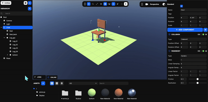Open Collision component gear menu
Screen dimensions: 208x102
pos(206,35)
